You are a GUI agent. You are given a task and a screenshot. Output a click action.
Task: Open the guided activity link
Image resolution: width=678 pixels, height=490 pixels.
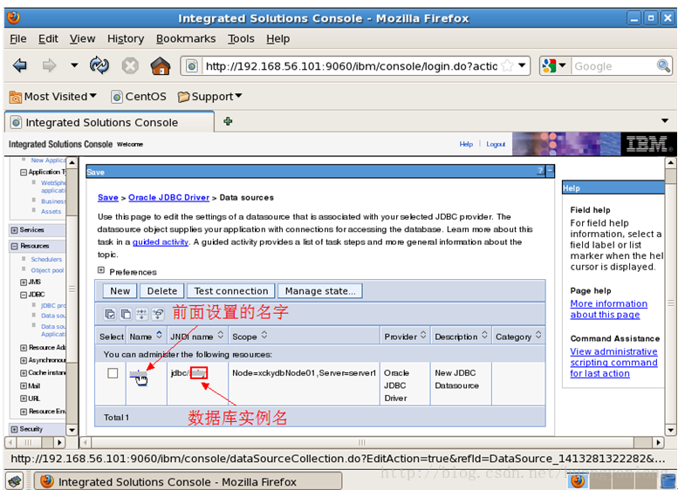[x=161, y=242]
